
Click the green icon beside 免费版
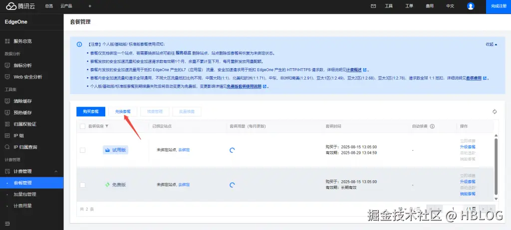107,185
